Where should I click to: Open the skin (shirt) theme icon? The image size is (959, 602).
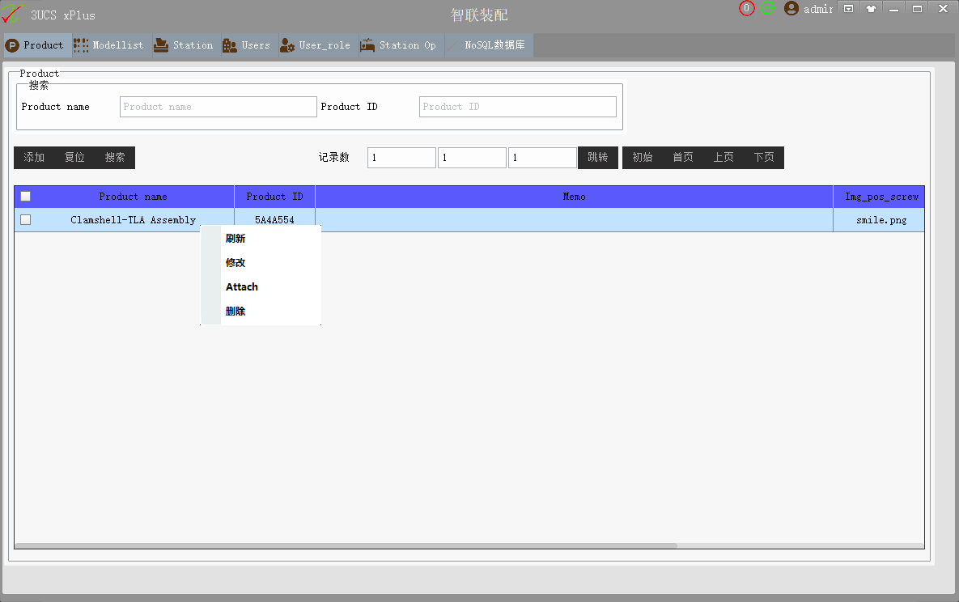[871, 9]
